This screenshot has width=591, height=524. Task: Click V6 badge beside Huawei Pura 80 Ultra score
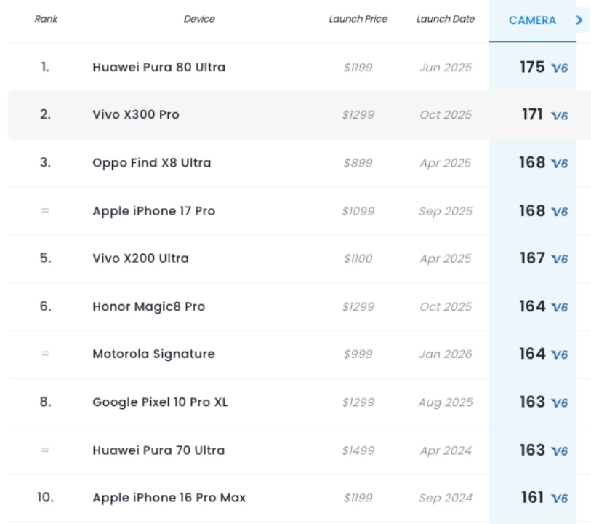pos(560,68)
